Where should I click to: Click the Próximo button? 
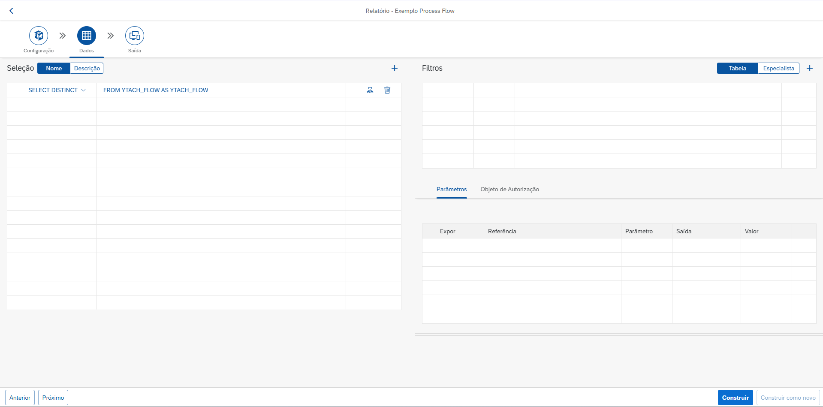[53, 398]
